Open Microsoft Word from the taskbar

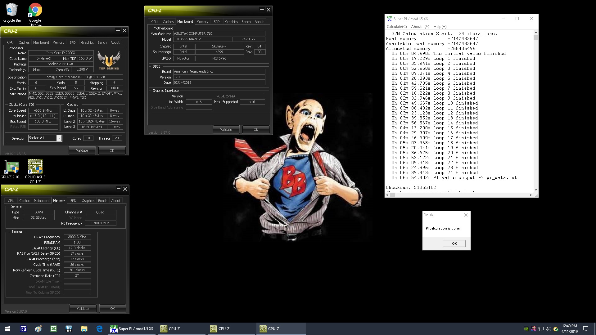pyautogui.click(x=23, y=329)
